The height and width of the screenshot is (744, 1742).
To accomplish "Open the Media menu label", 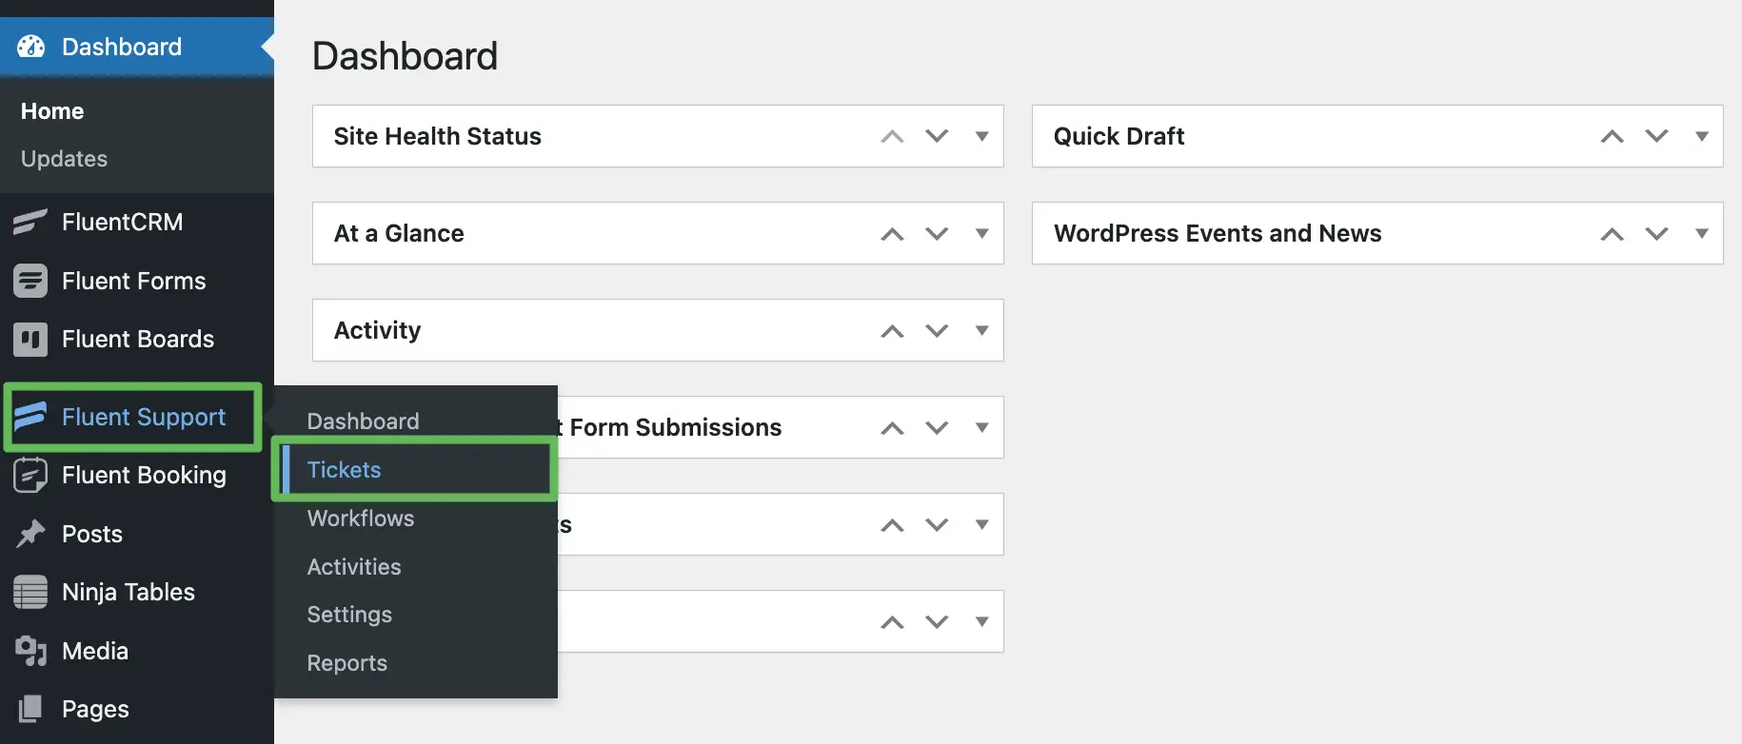I will [95, 651].
